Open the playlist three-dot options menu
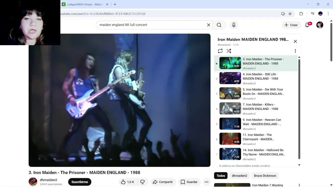This screenshot has width=333, height=187. pos(295,51)
